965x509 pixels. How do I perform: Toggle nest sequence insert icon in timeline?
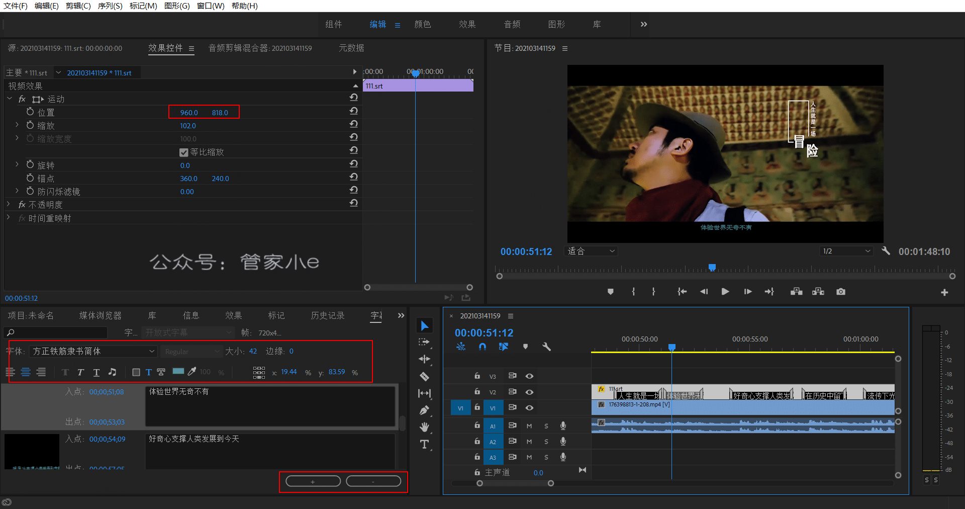pos(461,347)
